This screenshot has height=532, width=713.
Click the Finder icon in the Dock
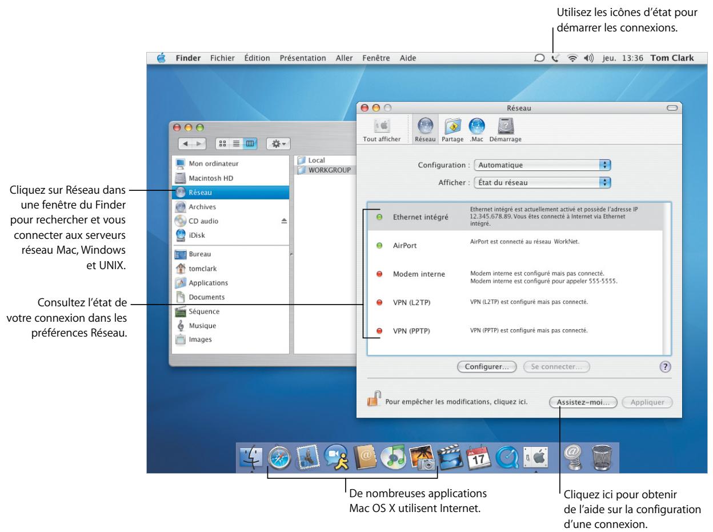tap(251, 457)
